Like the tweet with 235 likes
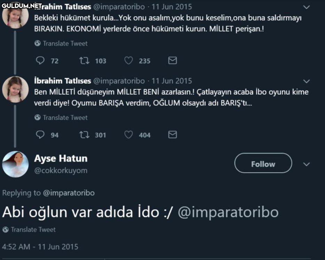The width and height of the screenshot is (325, 260). 128,60
